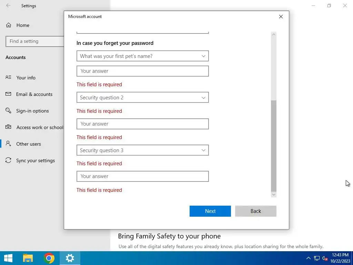The width and height of the screenshot is (353, 265).
Task: Open the taskbar clock and date
Action: pyautogui.click(x=340, y=258)
